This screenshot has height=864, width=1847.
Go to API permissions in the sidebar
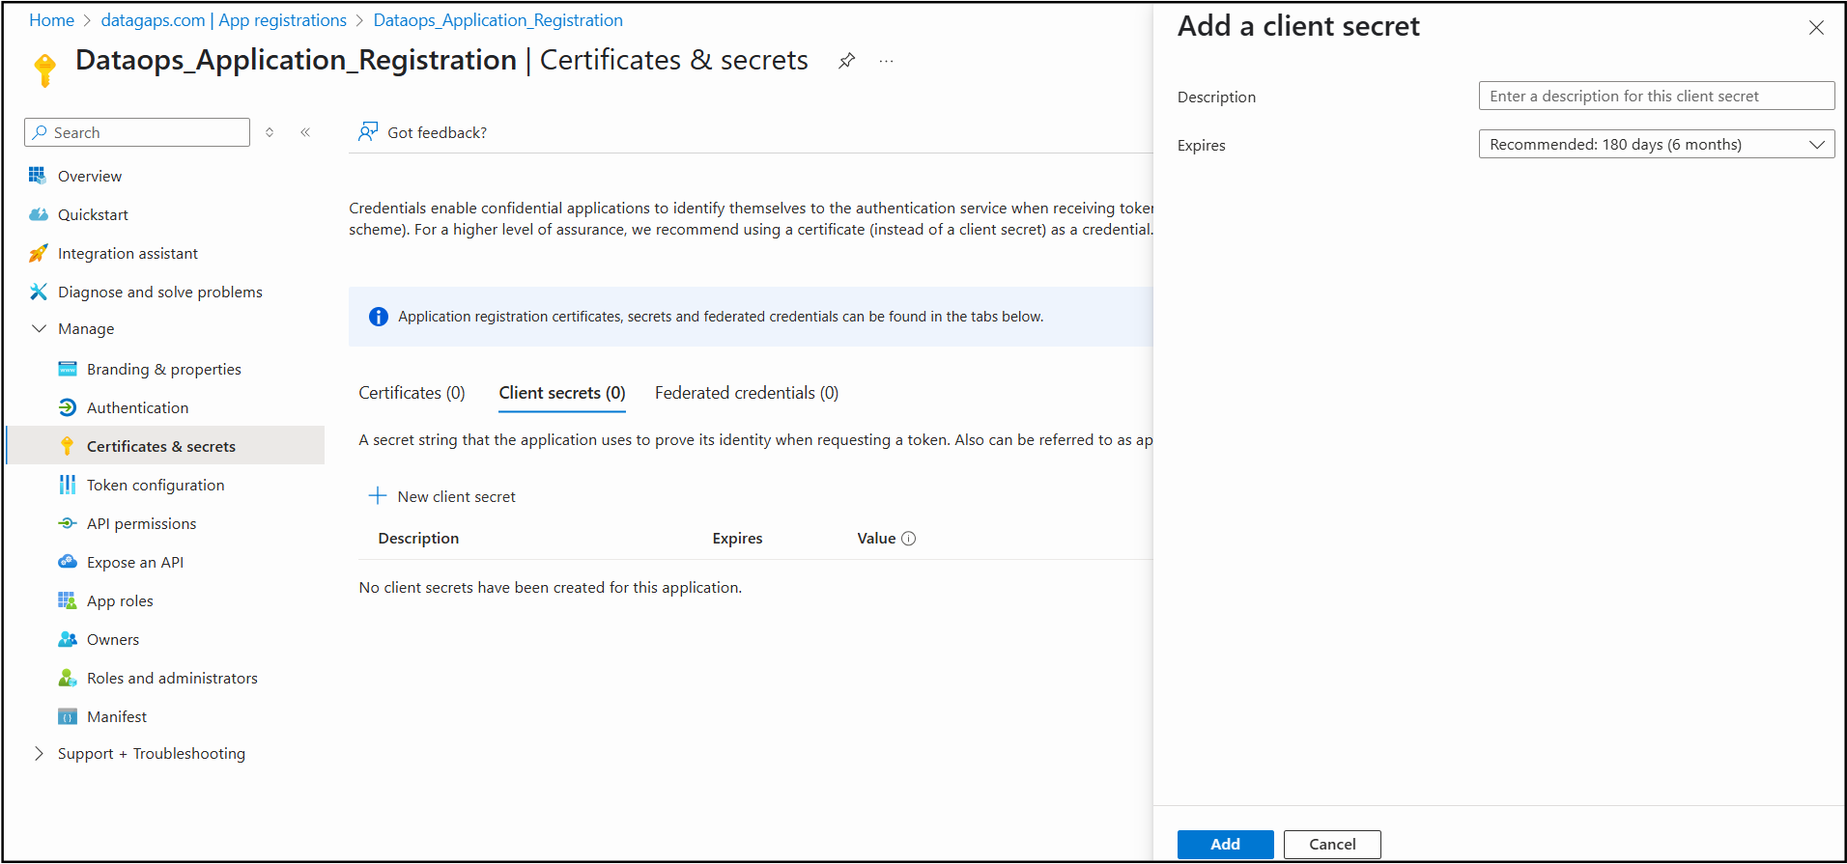(141, 523)
